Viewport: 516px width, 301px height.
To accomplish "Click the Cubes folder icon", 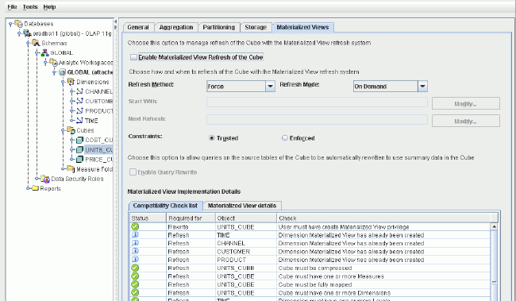I will click(71, 130).
